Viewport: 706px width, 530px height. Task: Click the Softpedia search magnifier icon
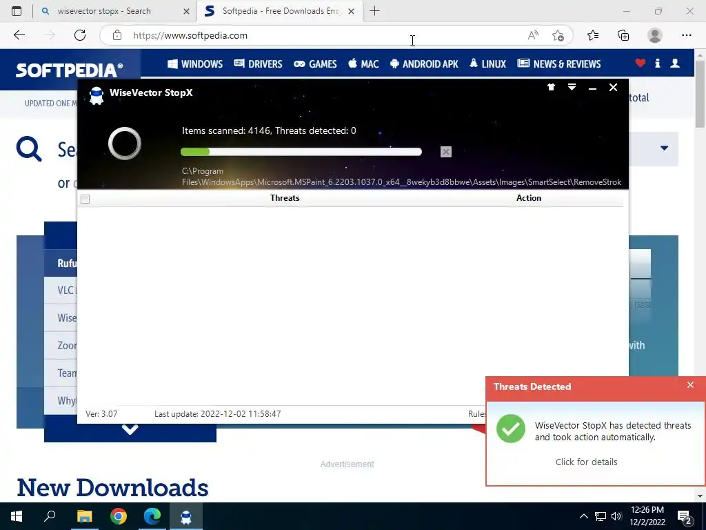click(x=29, y=149)
